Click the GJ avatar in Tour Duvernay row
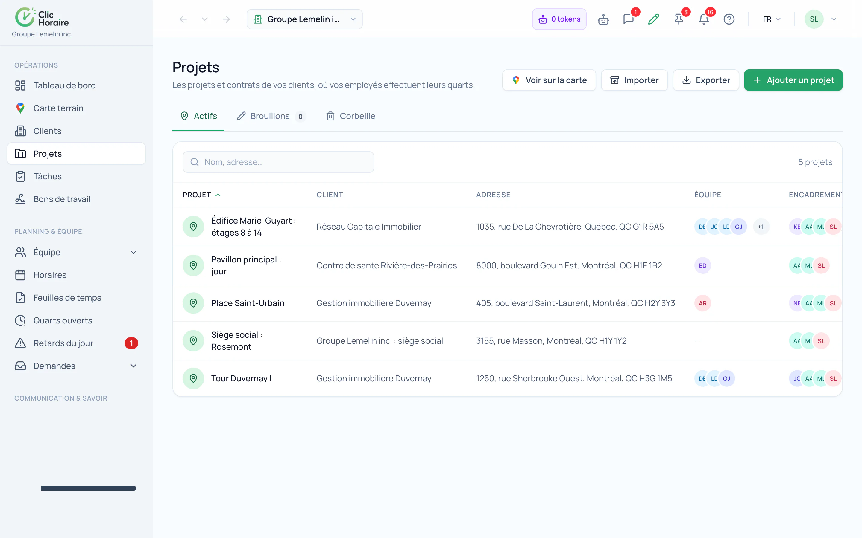 (726, 379)
